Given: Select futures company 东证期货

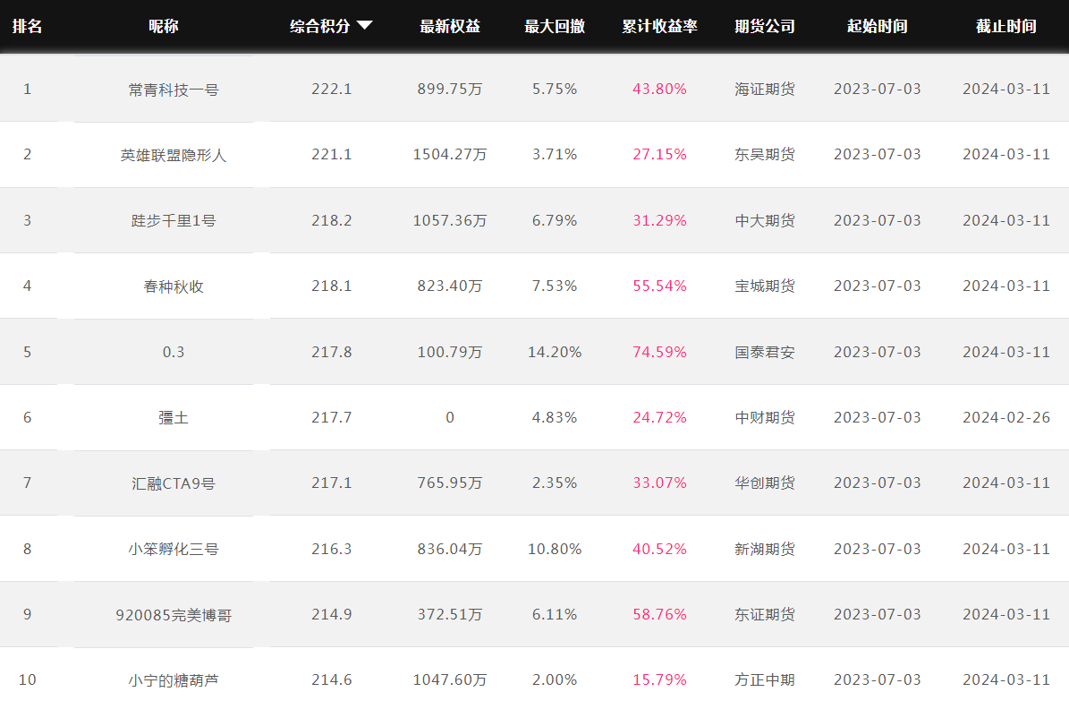Looking at the screenshot, I should click(765, 614).
